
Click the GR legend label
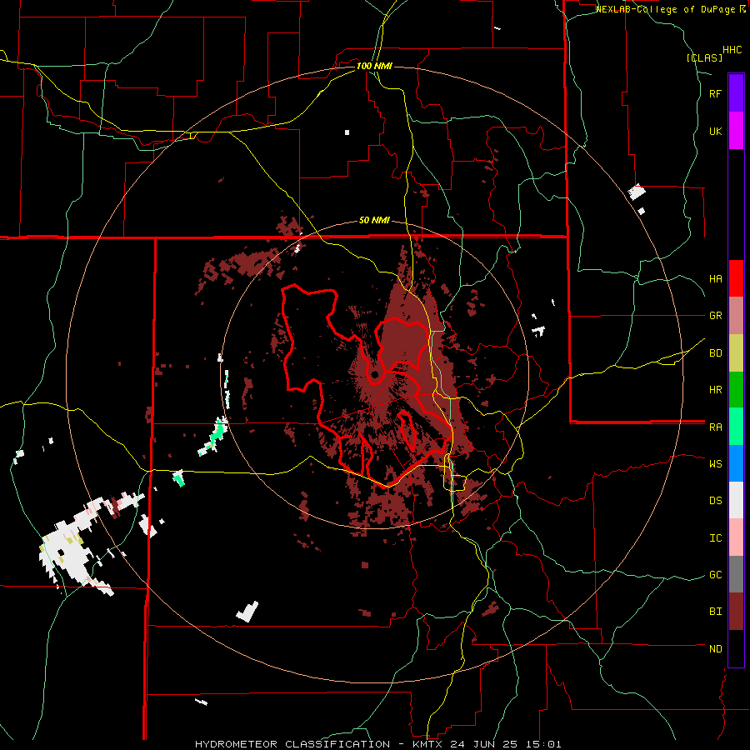715,316
